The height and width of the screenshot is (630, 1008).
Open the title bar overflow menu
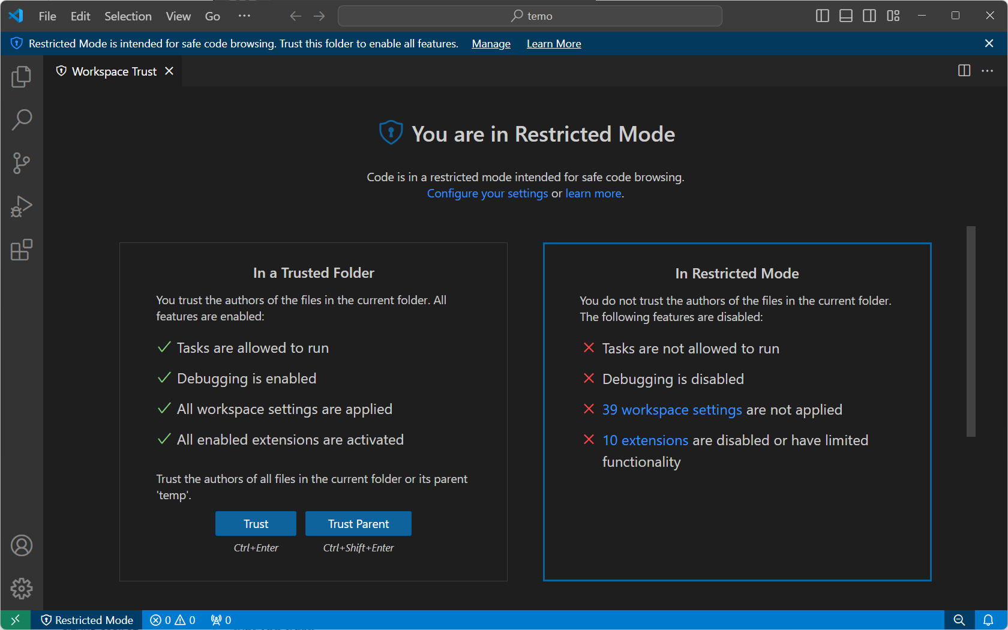click(244, 16)
